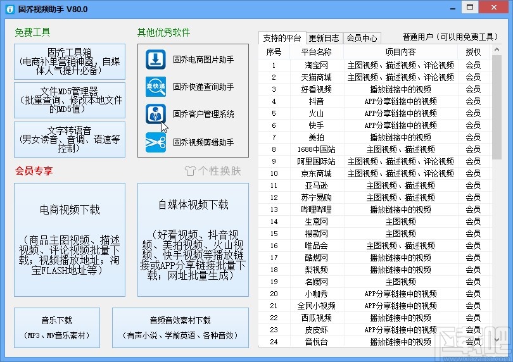Close the 固乔视频助手 window

pos(494,7)
